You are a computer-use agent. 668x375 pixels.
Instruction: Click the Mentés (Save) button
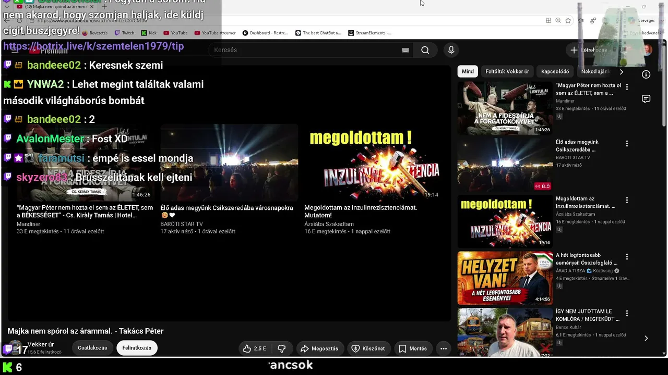pyautogui.click(x=413, y=348)
